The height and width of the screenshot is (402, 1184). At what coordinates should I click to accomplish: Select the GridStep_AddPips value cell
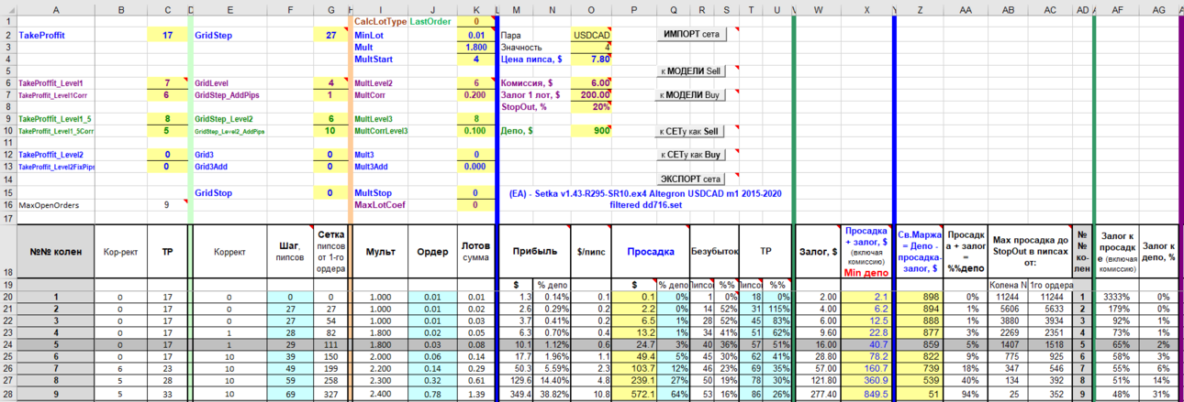click(x=330, y=94)
